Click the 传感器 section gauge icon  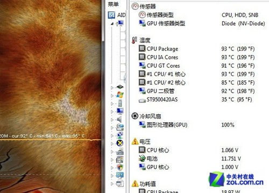pos(135,6)
